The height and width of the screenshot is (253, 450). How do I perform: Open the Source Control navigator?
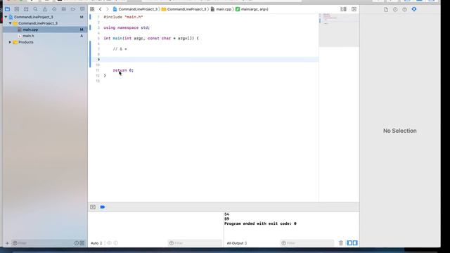(x=17, y=9)
